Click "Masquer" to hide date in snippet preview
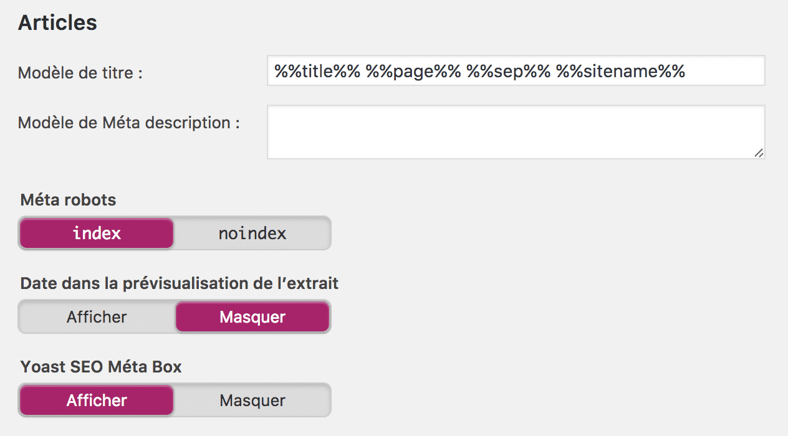Image resolution: width=788 pixels, height=436 pixels. point(252,316)
